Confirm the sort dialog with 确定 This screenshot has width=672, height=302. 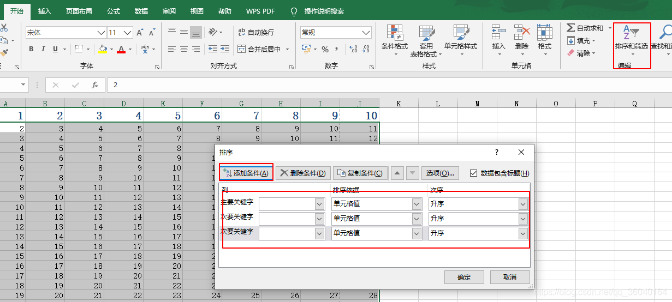[x=464, y=277]
